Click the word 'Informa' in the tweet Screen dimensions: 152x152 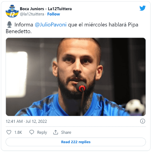(24, 25)
